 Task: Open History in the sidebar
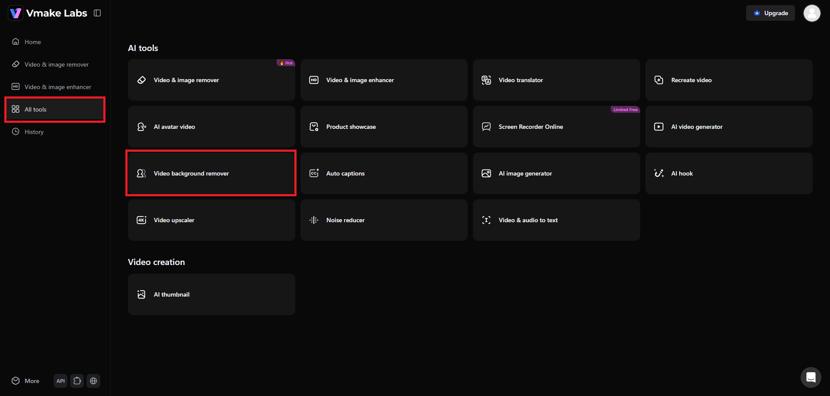55,132
